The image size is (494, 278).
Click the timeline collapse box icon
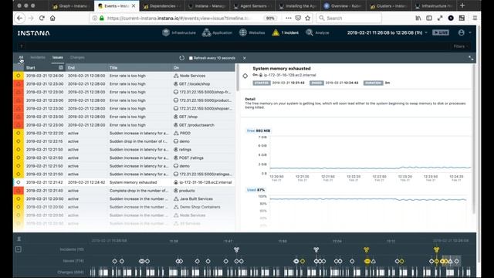click(19, 249)
